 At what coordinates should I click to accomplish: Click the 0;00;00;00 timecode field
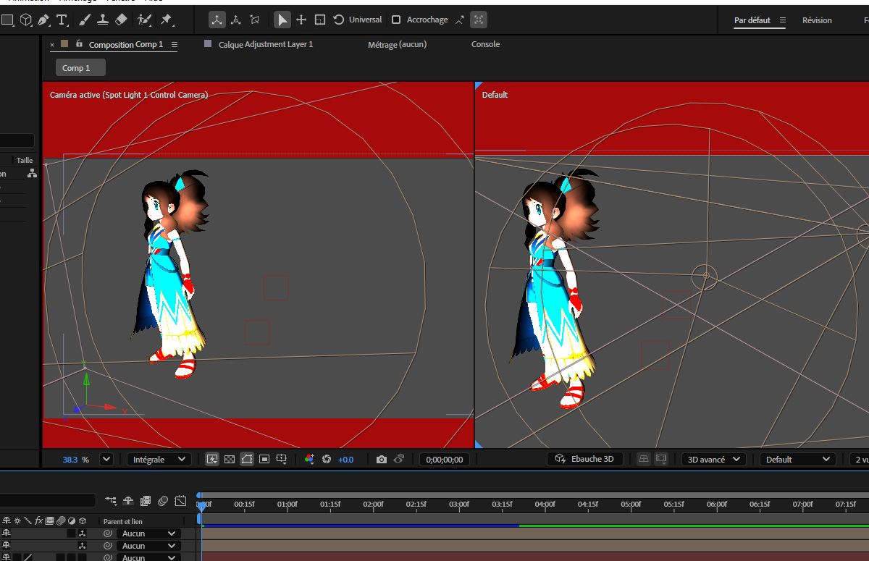click(x=445, y=460)
